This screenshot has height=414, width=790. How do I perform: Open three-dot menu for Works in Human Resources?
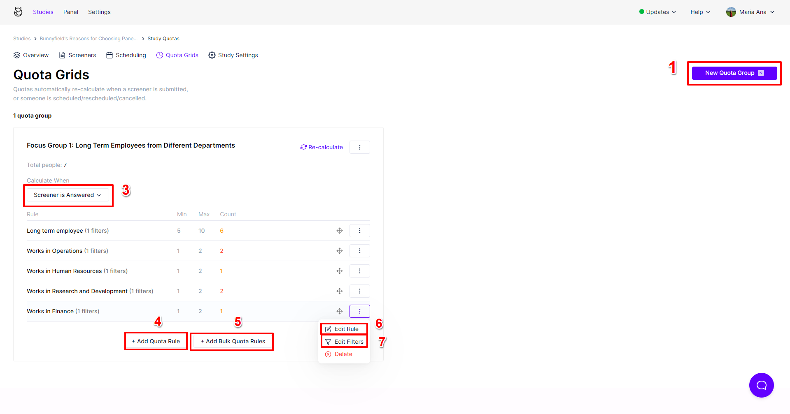point(359,271)
